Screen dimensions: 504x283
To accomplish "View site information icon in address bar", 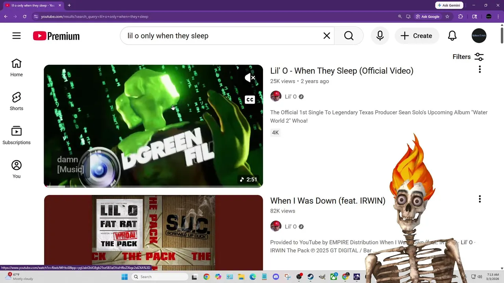I will [x=36, y=17].
